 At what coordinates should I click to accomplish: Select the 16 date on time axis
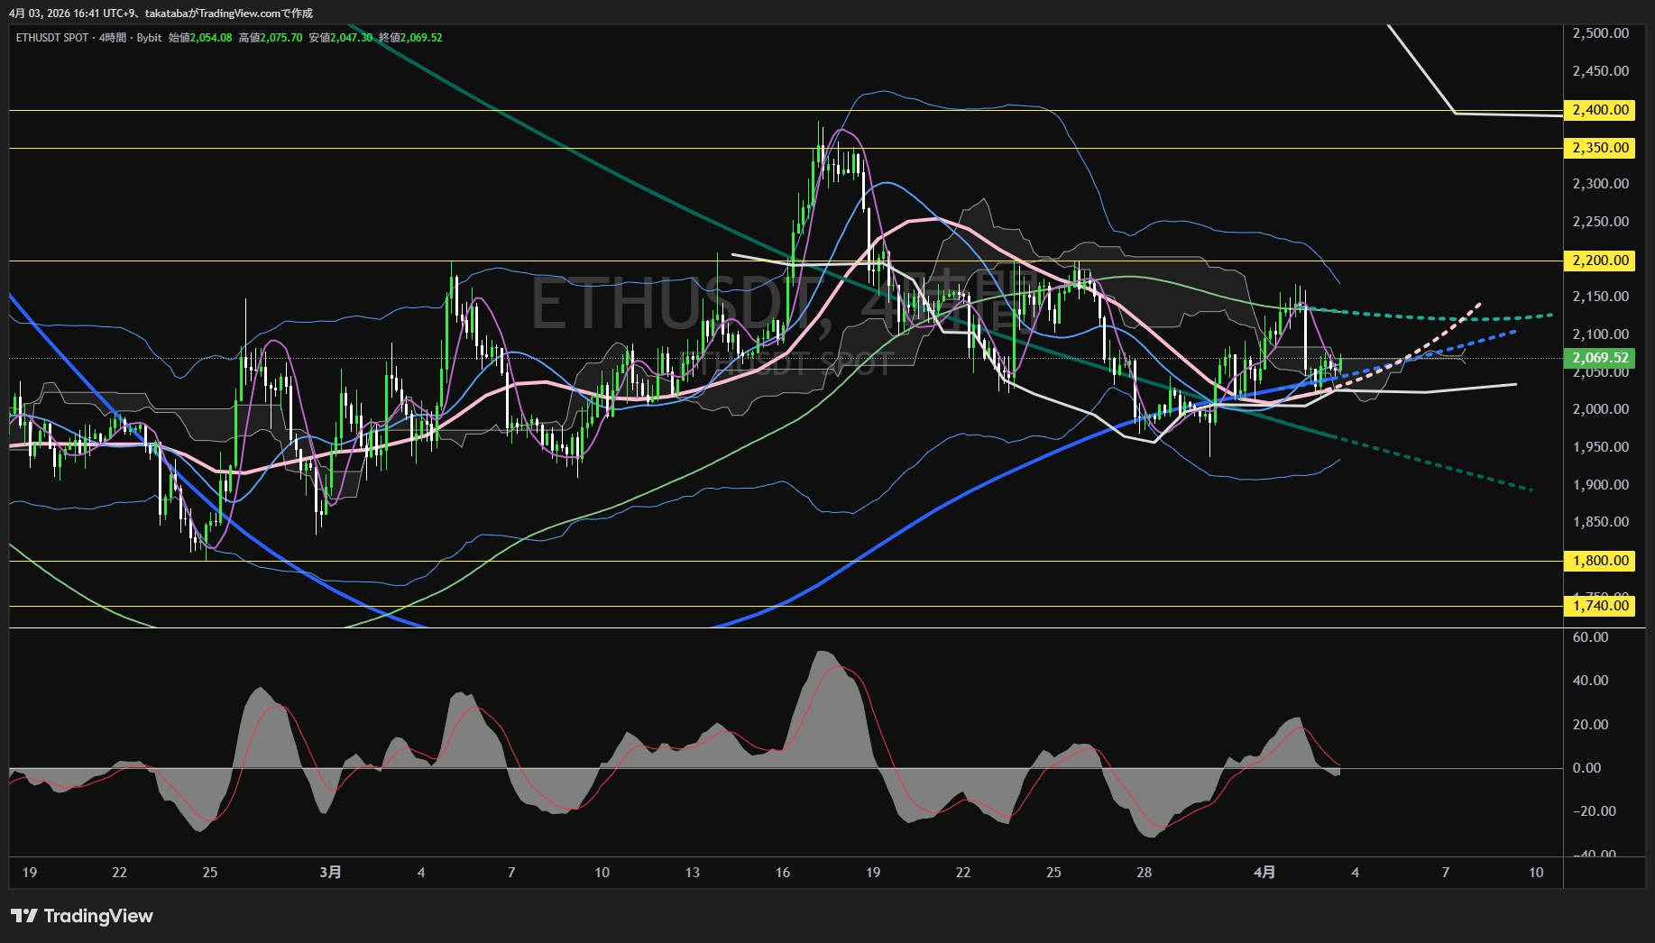782,872
